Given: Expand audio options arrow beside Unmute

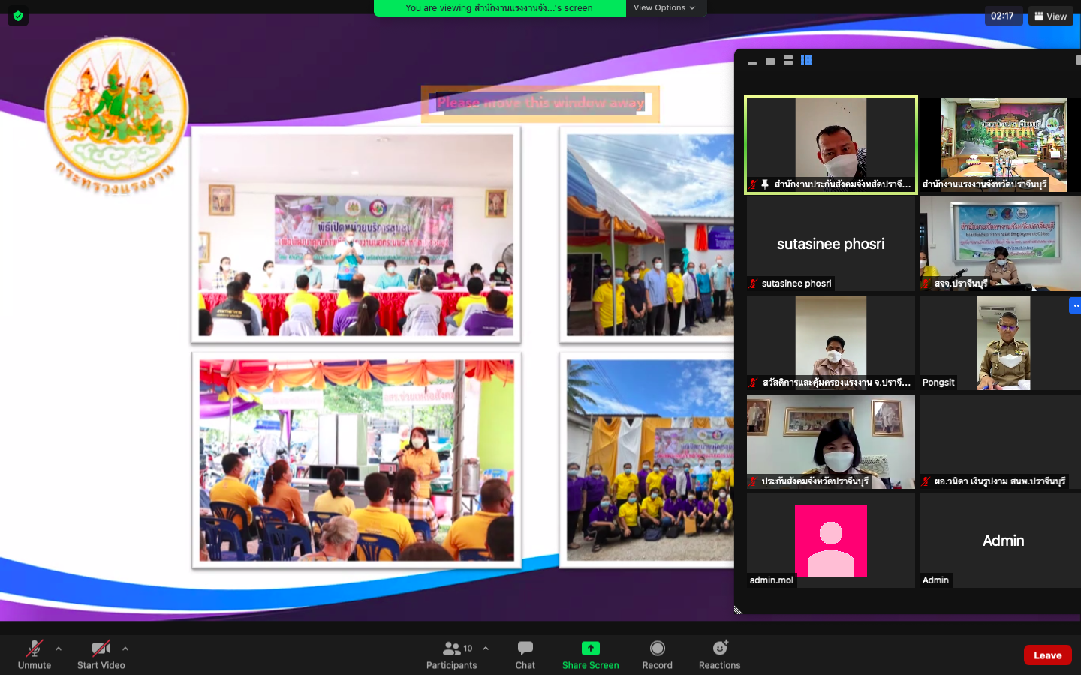Looking at the screenshot, I should 59,649.
